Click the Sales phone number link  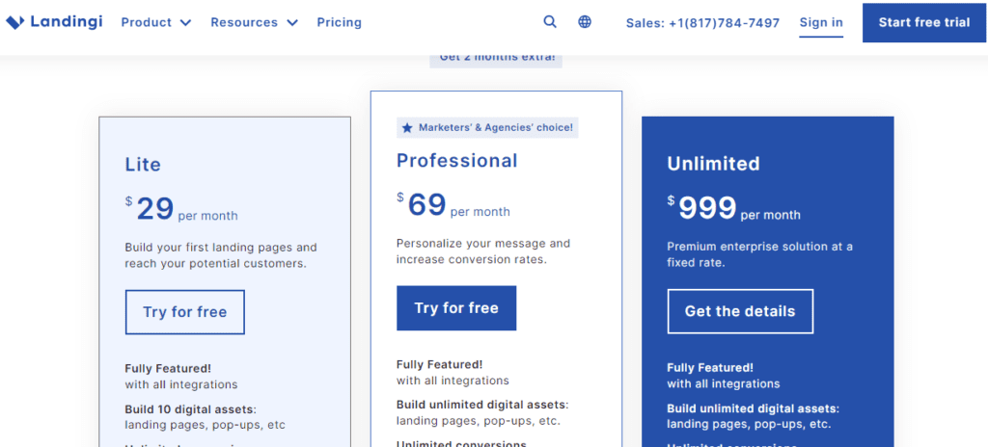(x=702, y=23)
